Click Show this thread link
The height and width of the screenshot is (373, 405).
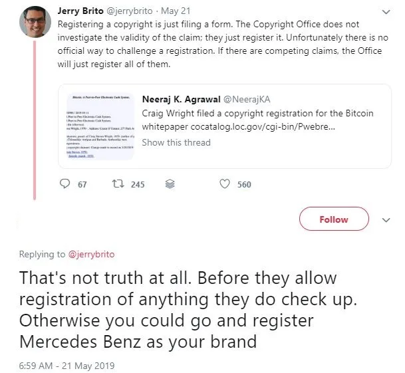point(176,142)
